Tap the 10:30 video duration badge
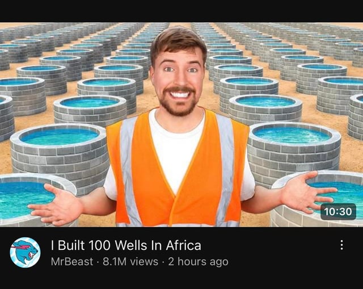This screenshot has width=363, height=289. point(338,212)
